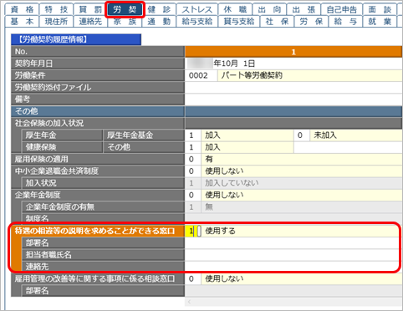Screen dimensions: 403x311
Task: Switch to the 基本 tab
Action: pos(22,22)
